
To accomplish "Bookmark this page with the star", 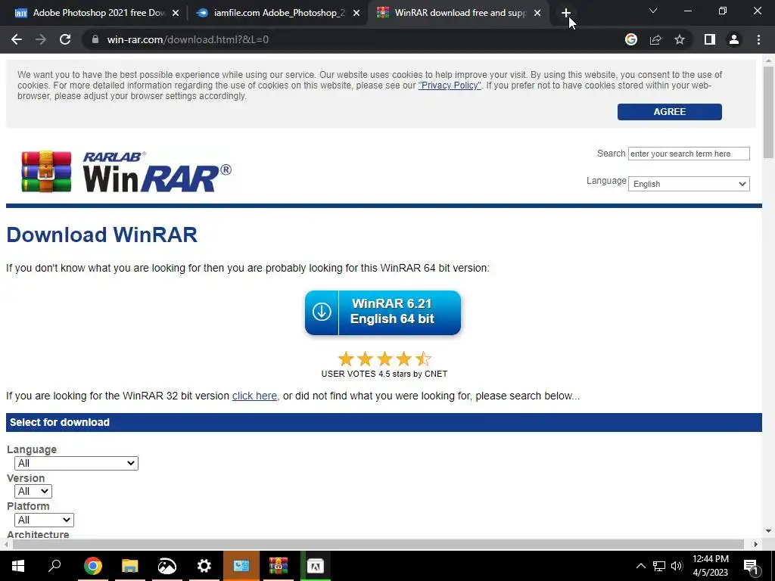I will coord(680,39).
